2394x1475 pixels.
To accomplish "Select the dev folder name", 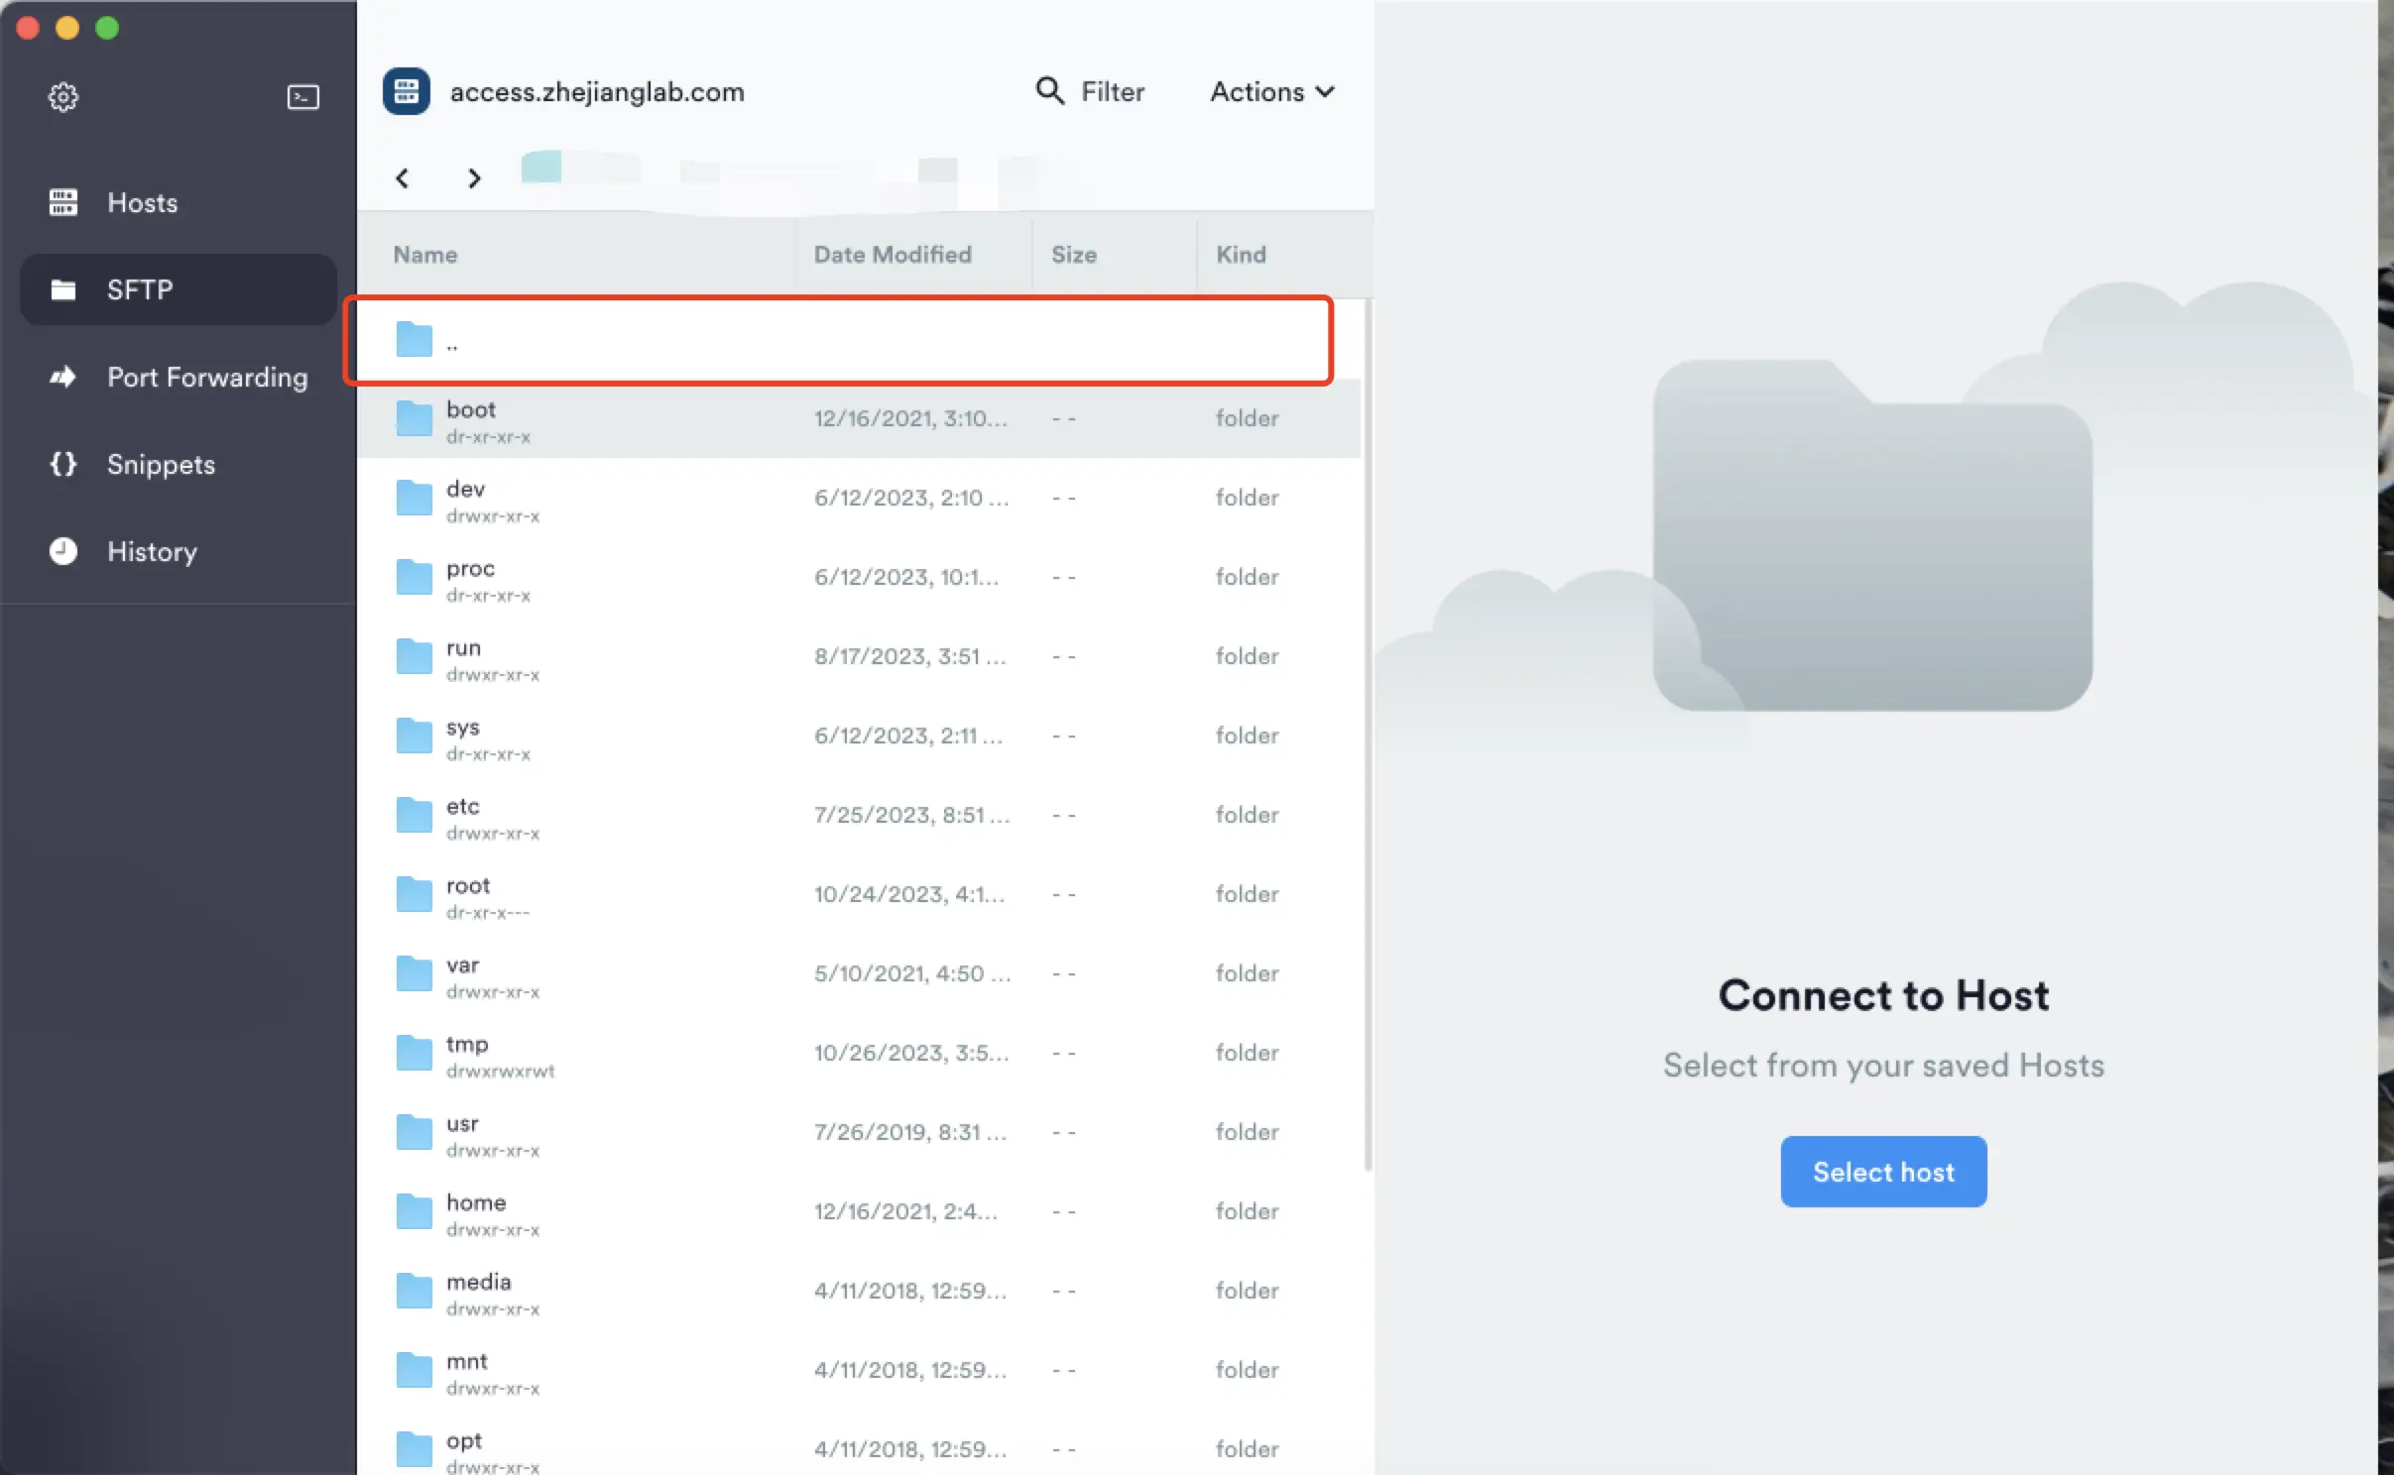I will click(466, 489).
